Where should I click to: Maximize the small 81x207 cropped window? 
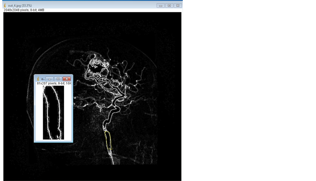point(58,79)
